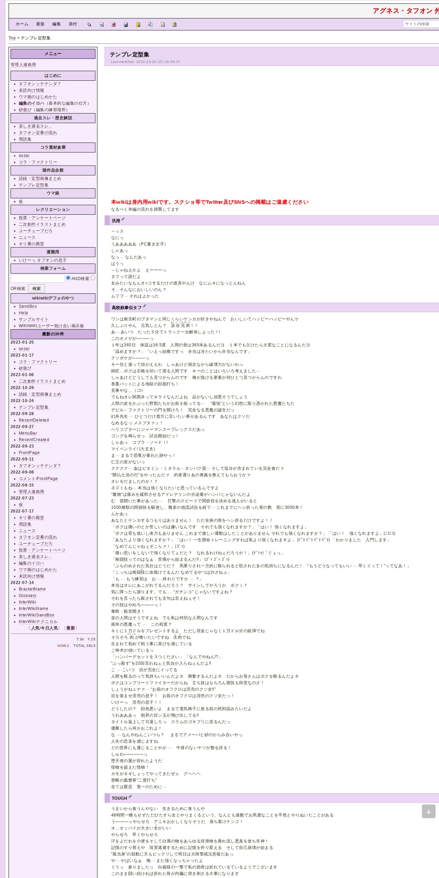Edit the TOUGH section via pencil icon

pyautogui.click(x=130, y=797)
